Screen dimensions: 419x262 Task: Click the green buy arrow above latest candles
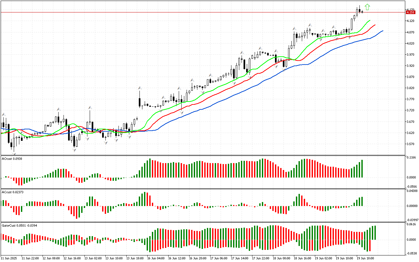point(367,7)
